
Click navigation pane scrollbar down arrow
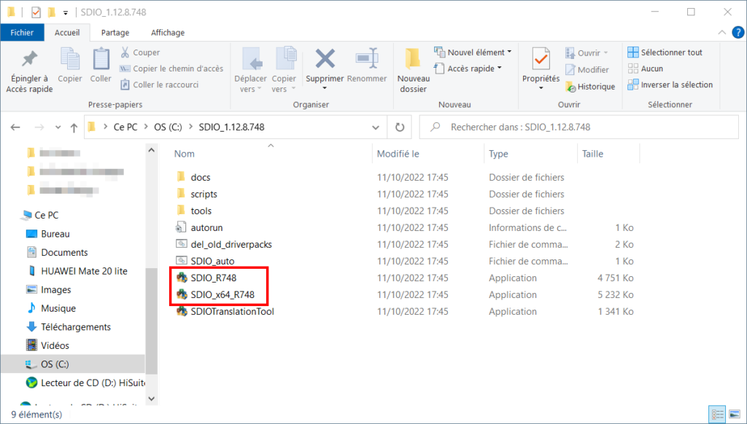pos(152,399)
